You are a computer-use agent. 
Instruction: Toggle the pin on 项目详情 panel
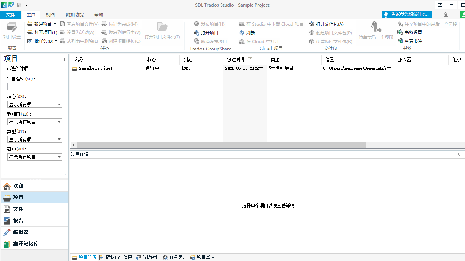(x=459, y=154)
